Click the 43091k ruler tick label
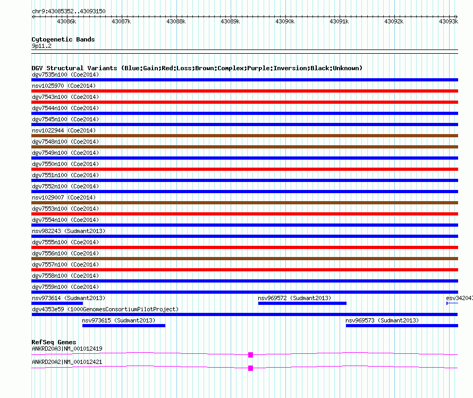 pos(339,21)
